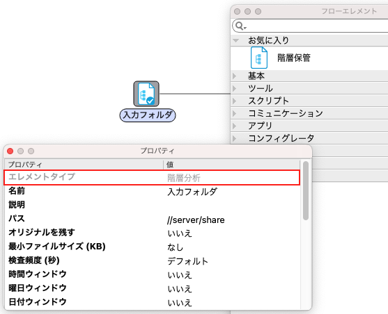Click the プロパティ window title text
Screen dimensions: 388x314
coord(157,151)
